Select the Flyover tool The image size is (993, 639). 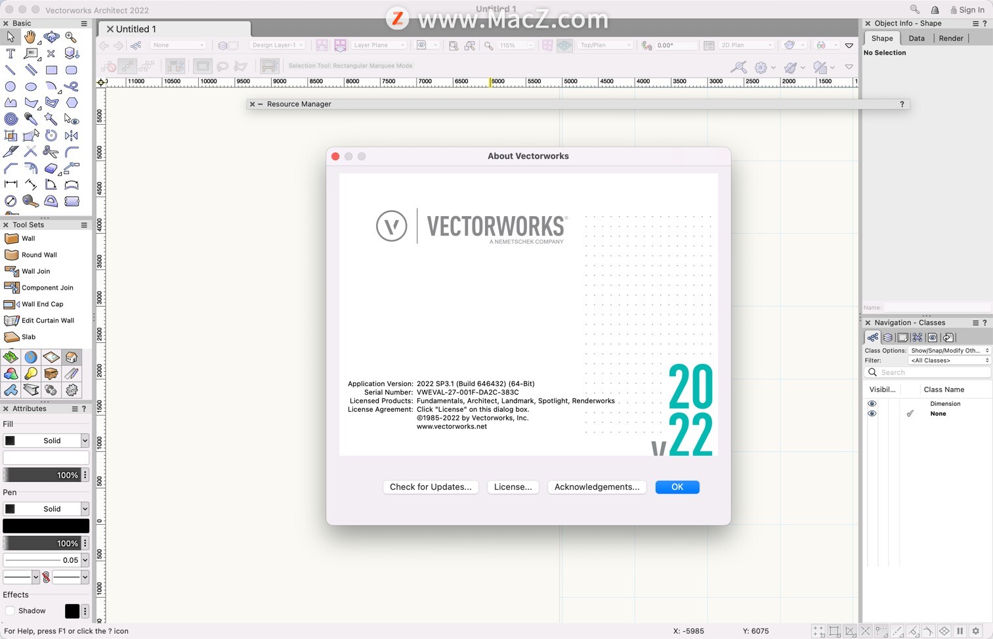click(x=51, y=37)
